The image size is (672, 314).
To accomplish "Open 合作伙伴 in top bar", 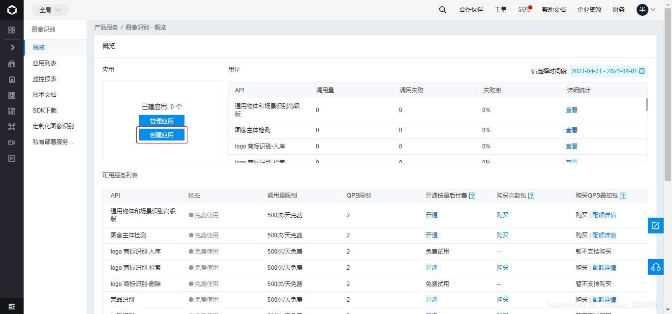I will click(x=471, y=10).
